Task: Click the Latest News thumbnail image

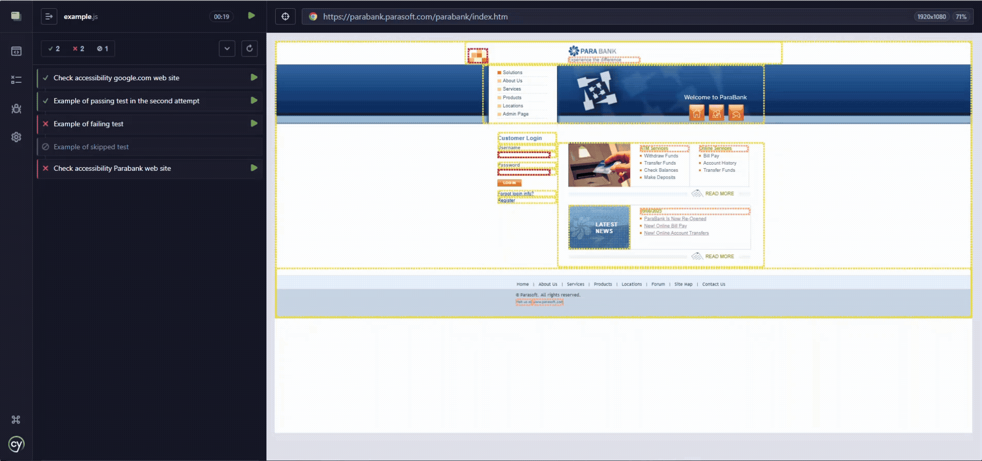Action: (599, 227)
